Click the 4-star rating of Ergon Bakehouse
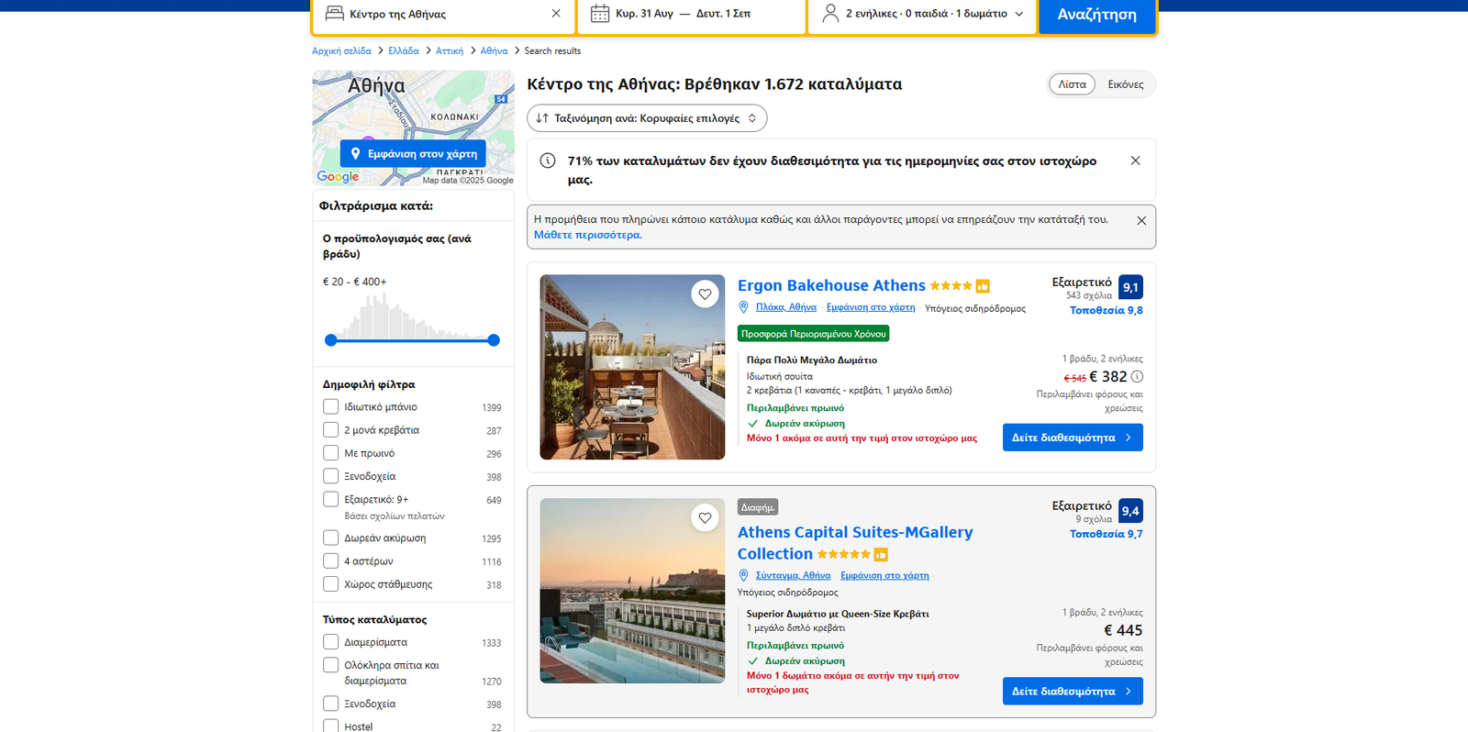The image size is (1468, 732). (951, 286)
